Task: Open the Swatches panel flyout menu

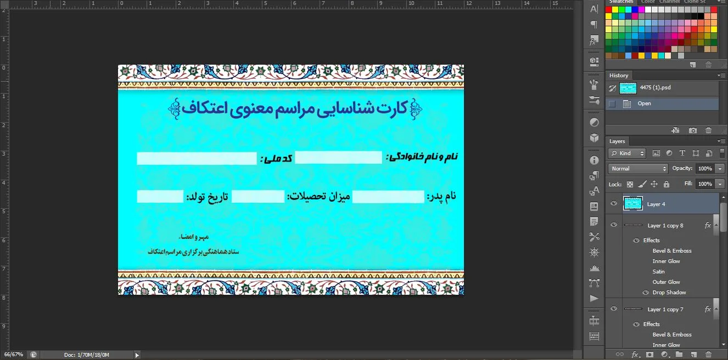Action: pos(721,2)
